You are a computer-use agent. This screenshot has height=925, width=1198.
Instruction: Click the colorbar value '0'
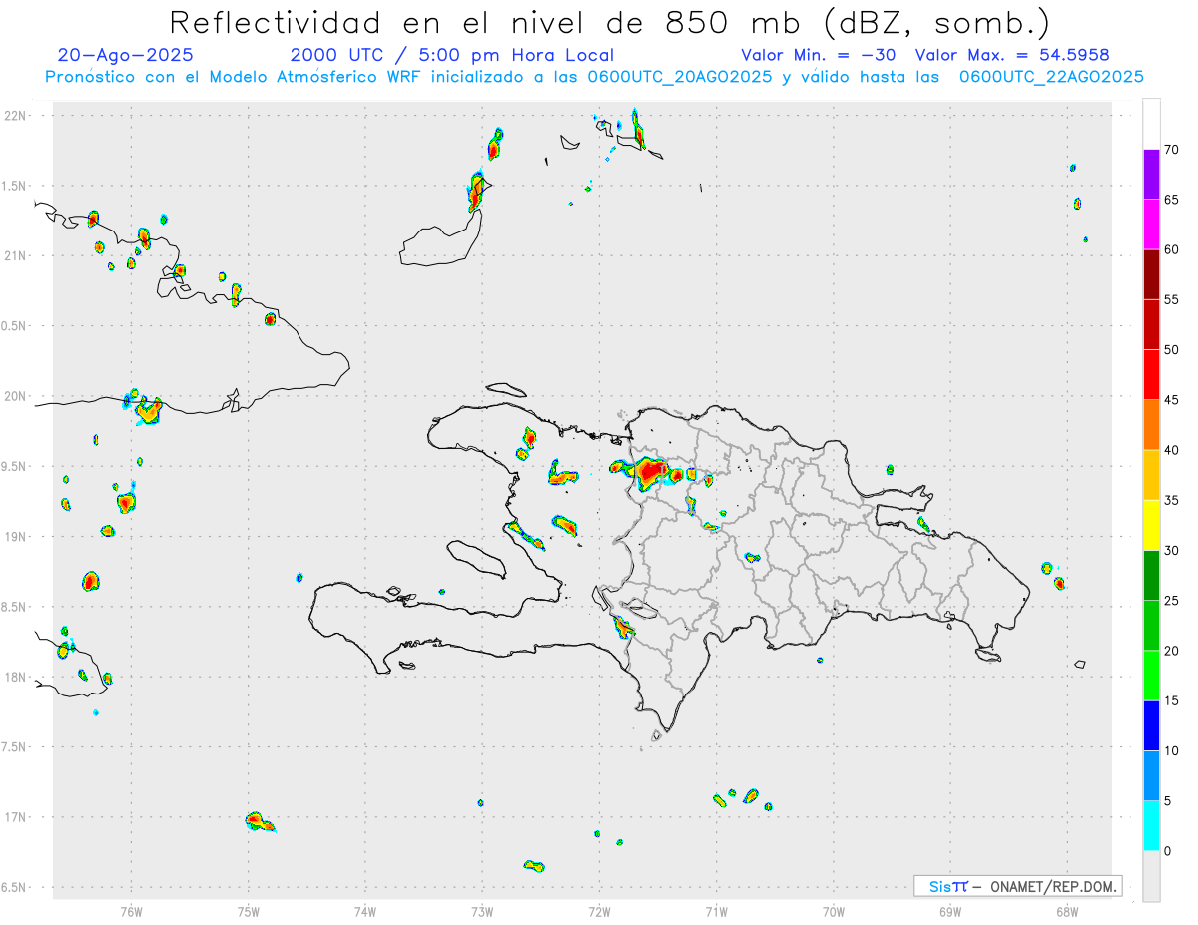(x=1167, y=851)
